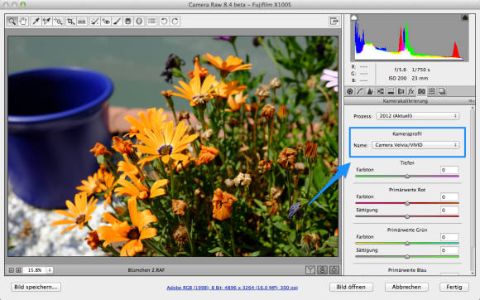Click the Abbrechen button
Screen dimensions: 480x300
point(406,287)
